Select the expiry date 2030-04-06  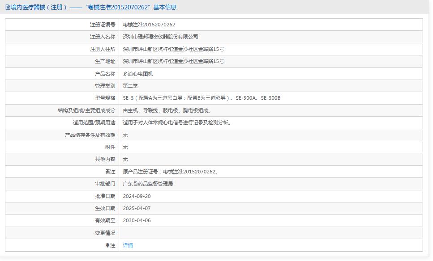(136, 220)
